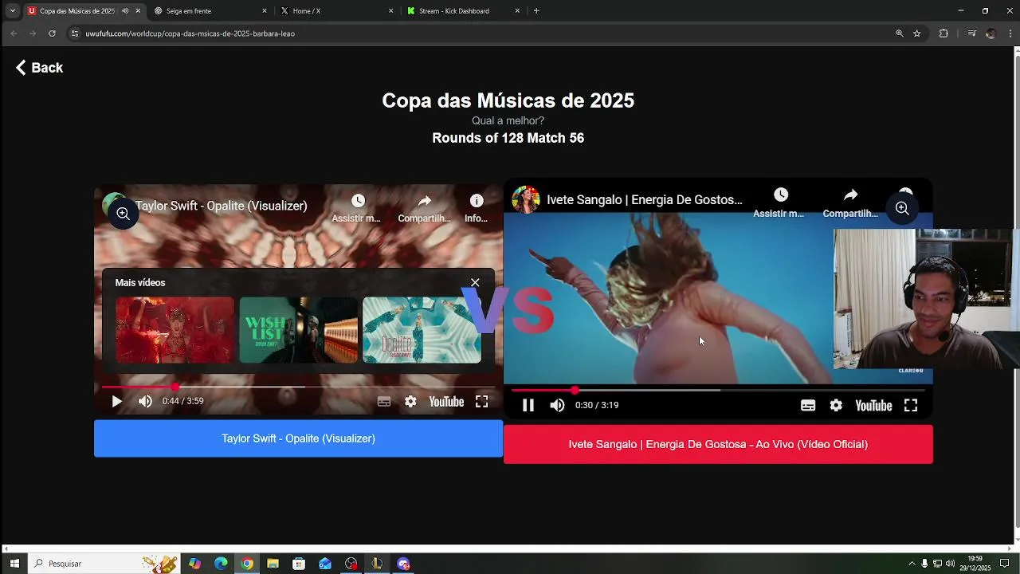The width and height of the screenshot is (1020, 574).
Task: Mute the Taylor Swift video volume
Action: (x=145, y=401)
